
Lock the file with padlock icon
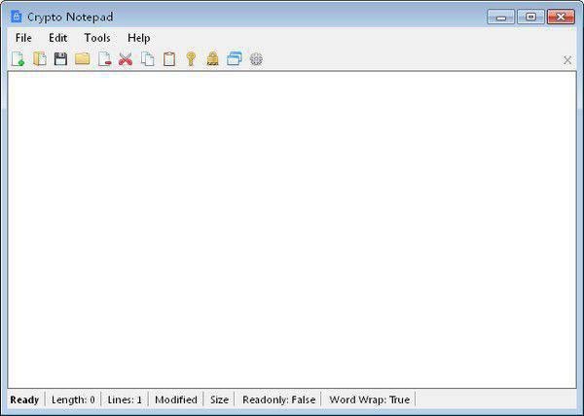pos(212,59)
